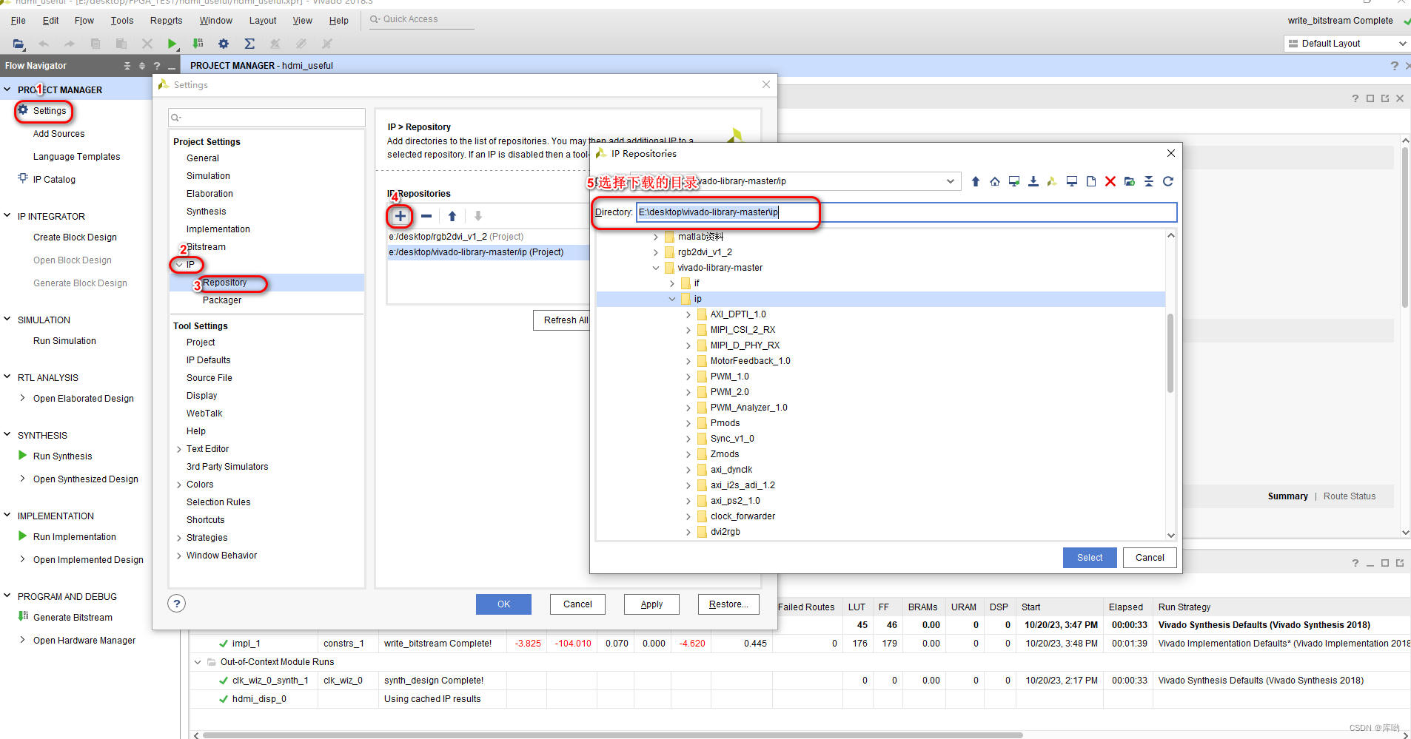
Task: Collapse vivado-library-master folder node
Action: [656, 268]
